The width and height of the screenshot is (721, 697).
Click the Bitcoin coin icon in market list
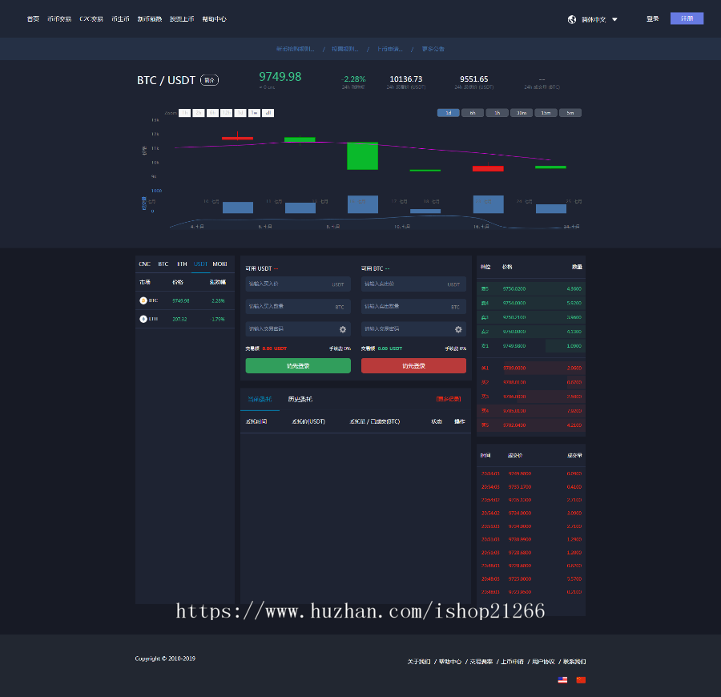[143, 300]
